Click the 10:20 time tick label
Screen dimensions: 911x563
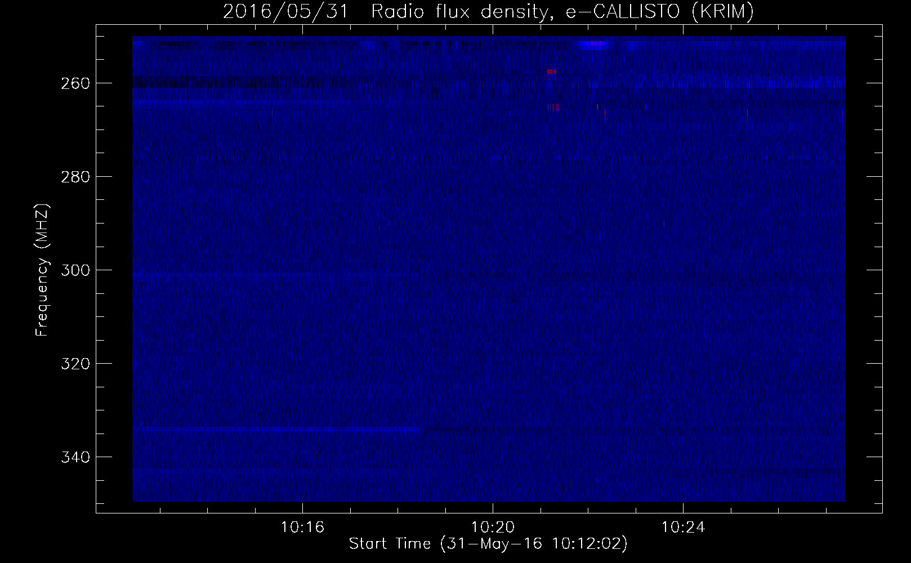click(x=493, y=528)
